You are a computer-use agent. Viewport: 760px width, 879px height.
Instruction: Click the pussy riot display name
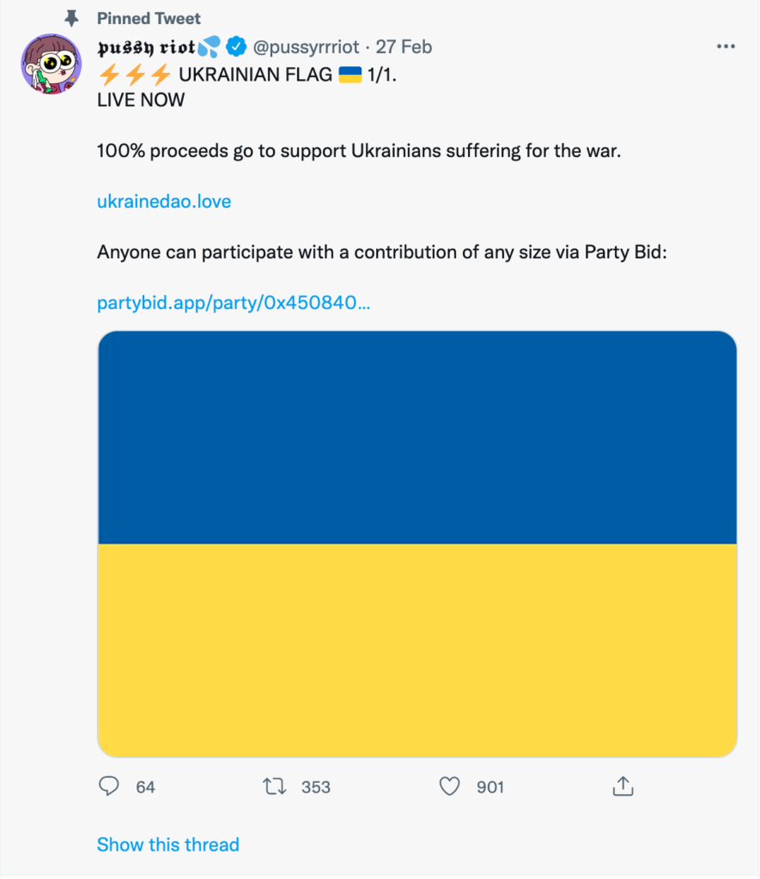point(146,47)
